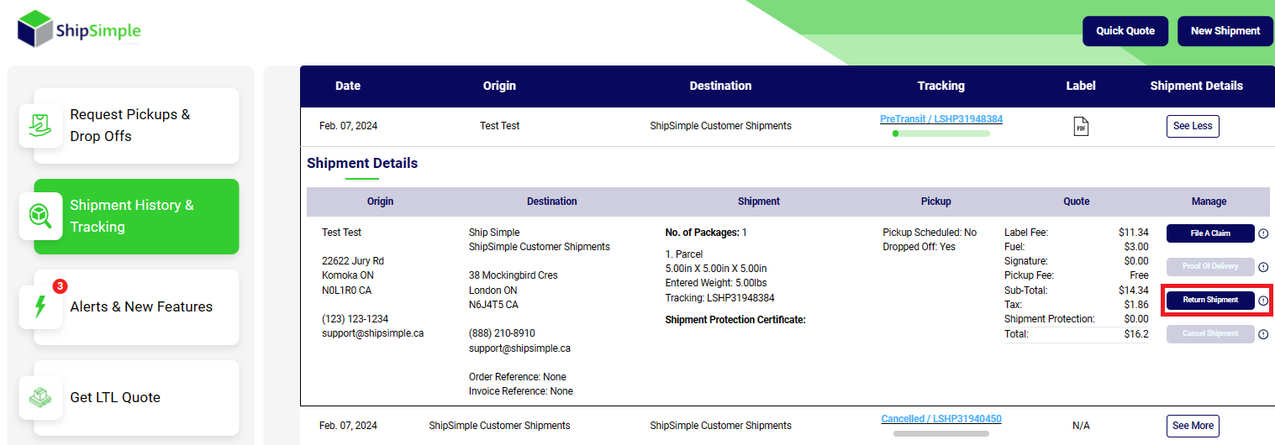Viewport: 1275px width, 445px height.
Task: Click the Label Fee $11.34 value
Action: (x=1133, y=233)
